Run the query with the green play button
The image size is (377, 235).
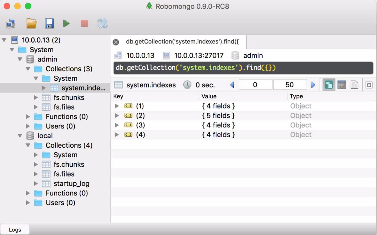(66, 24)
